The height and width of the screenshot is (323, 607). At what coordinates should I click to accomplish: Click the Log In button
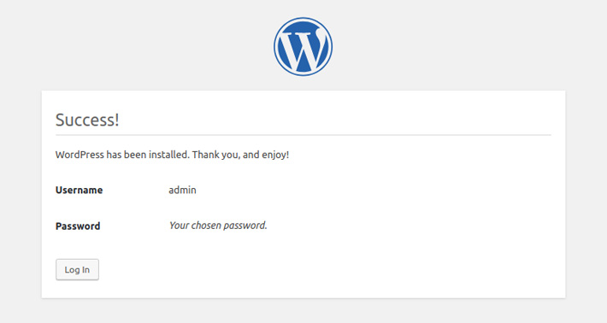coord(77,270)
